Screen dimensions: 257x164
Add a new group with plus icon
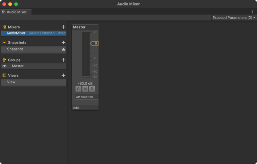pyautogui.click(x=63, y=60)
